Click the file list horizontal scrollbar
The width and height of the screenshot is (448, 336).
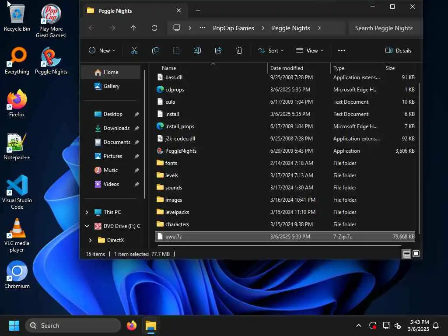[x=279, y=245]
